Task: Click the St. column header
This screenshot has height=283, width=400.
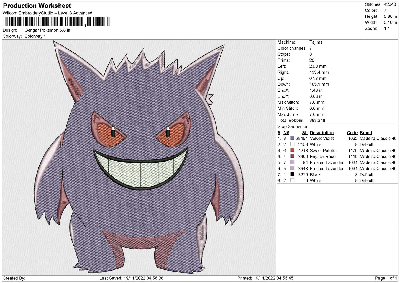Action: click(x=304, y=133)
